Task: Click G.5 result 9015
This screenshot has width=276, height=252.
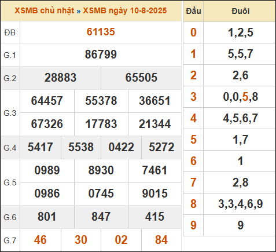Action: 154,193
